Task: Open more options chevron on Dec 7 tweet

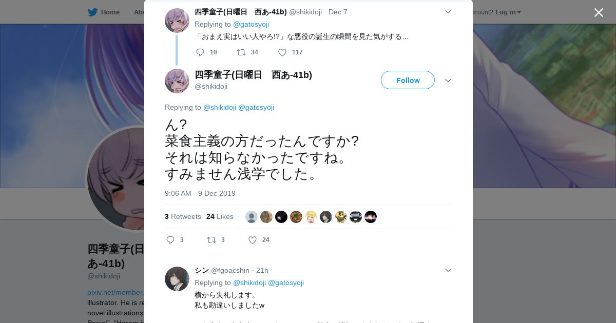Action: pyautogui.click(x=448, y=12)
